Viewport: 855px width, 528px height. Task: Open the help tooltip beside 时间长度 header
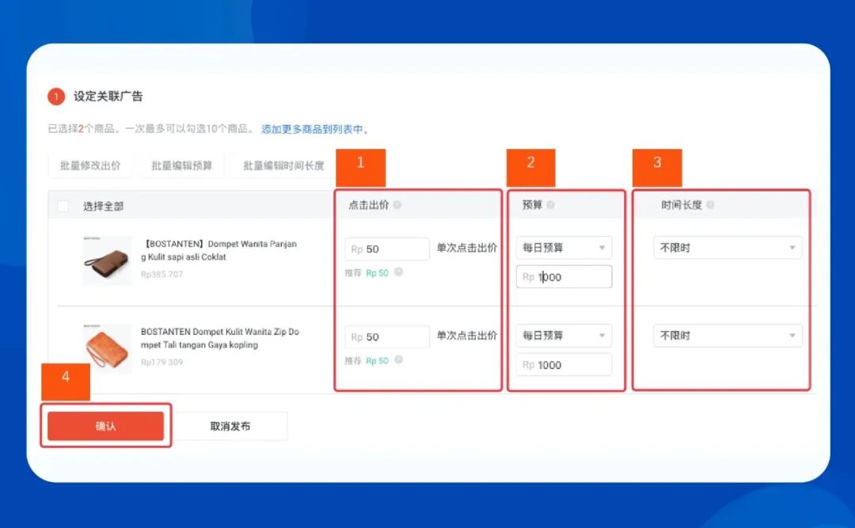click(712, 204)
